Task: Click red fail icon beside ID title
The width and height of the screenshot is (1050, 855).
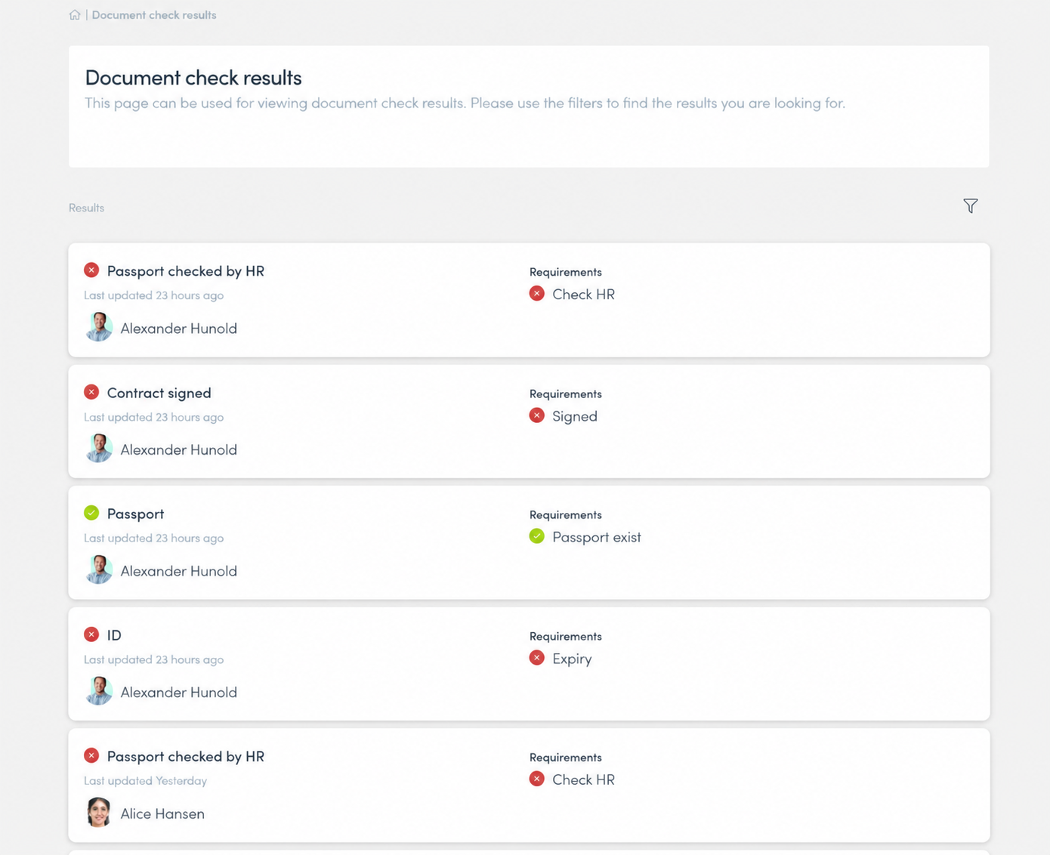Action: coord(91,634)
